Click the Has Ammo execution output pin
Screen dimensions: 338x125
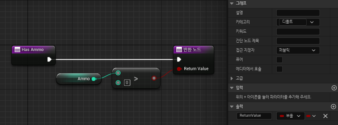pyautogui.click(x=49, y=59)
